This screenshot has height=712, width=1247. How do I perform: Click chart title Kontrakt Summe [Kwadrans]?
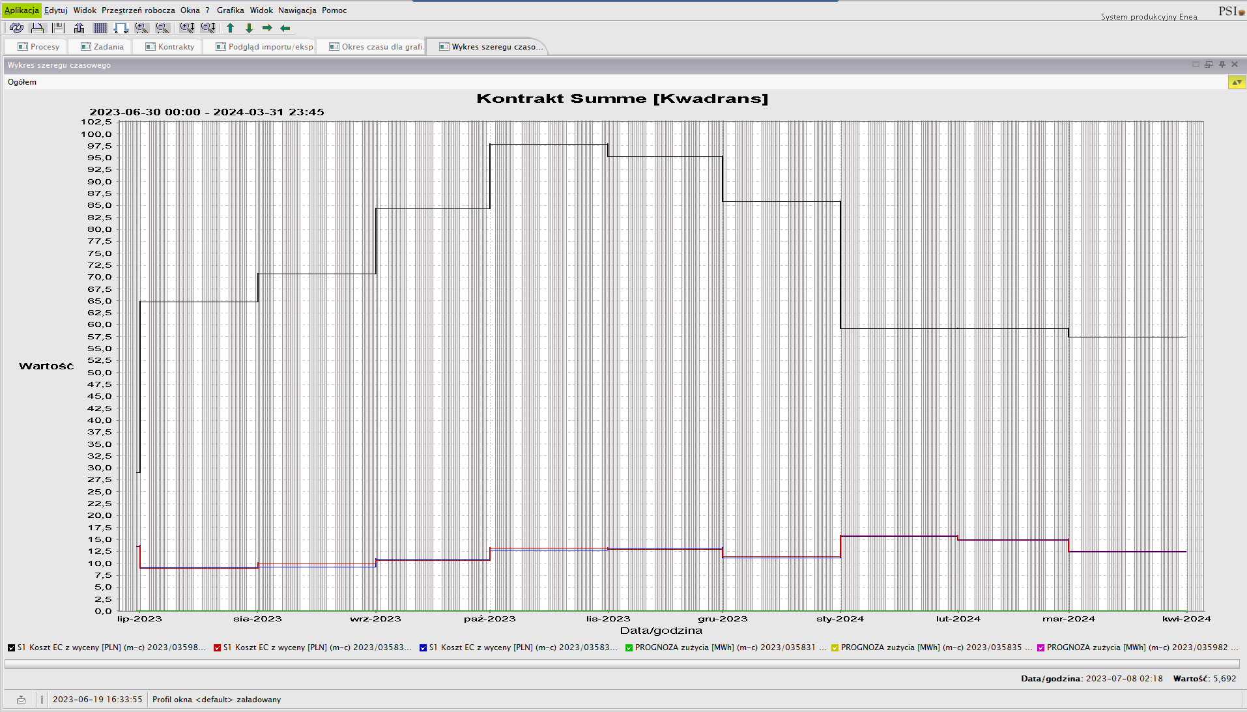pos(622,98)
